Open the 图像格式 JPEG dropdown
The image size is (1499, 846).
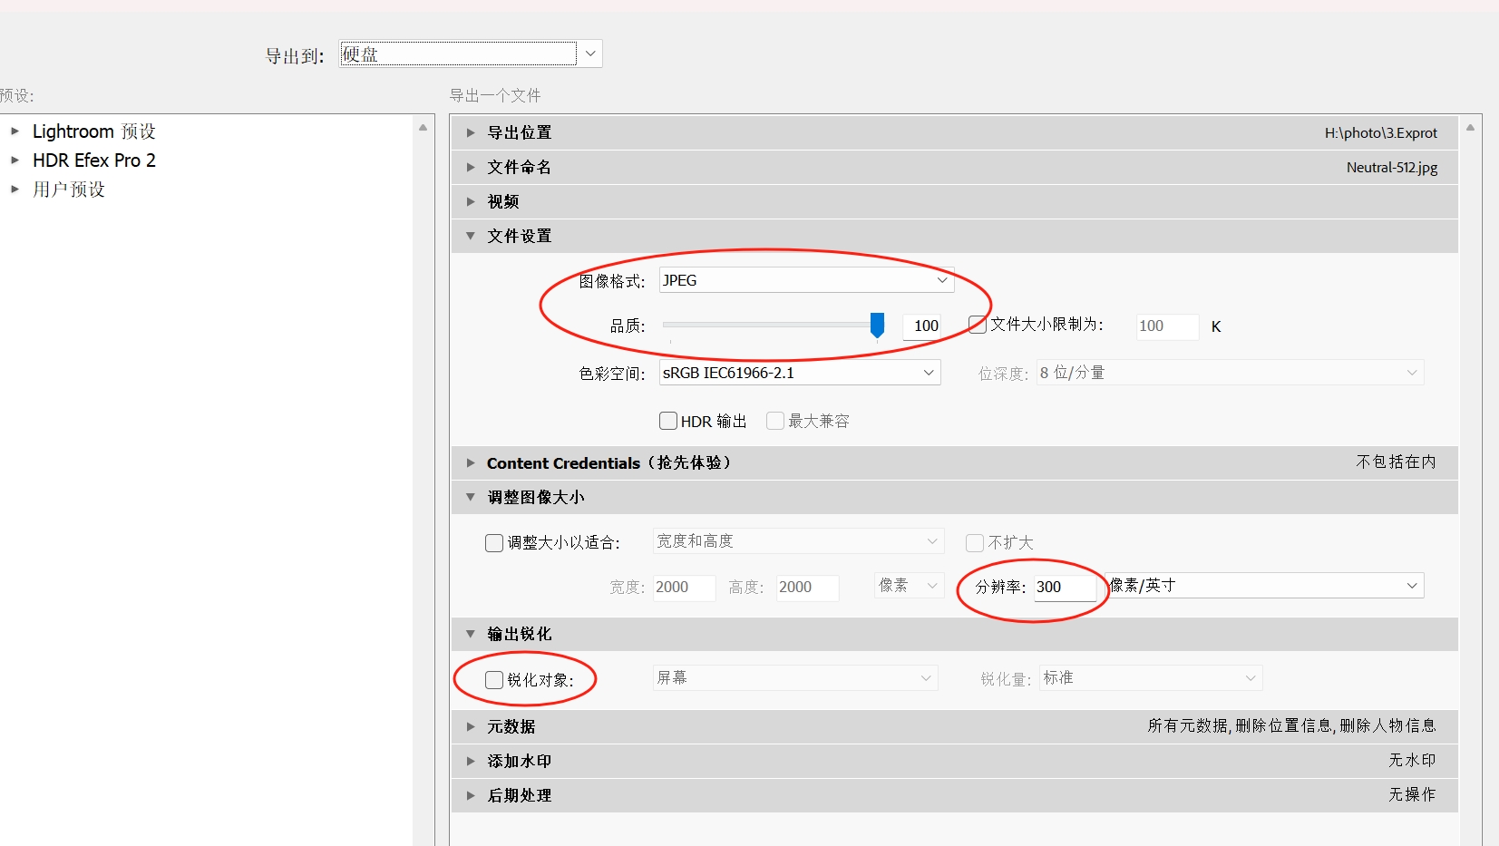[x=806, y=280]
